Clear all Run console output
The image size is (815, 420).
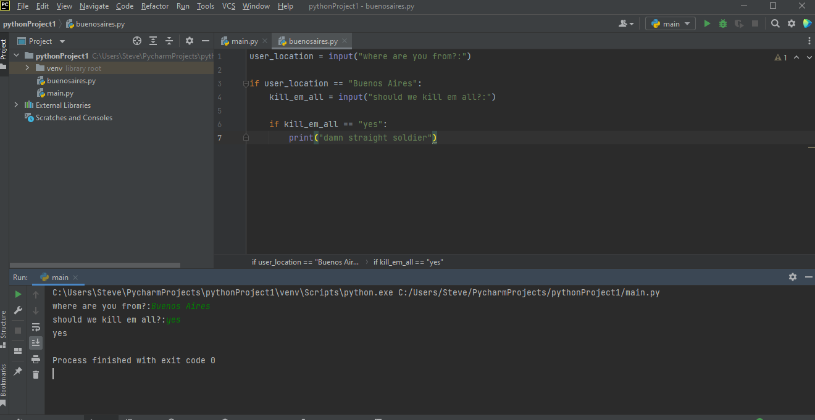click(36, 374)
